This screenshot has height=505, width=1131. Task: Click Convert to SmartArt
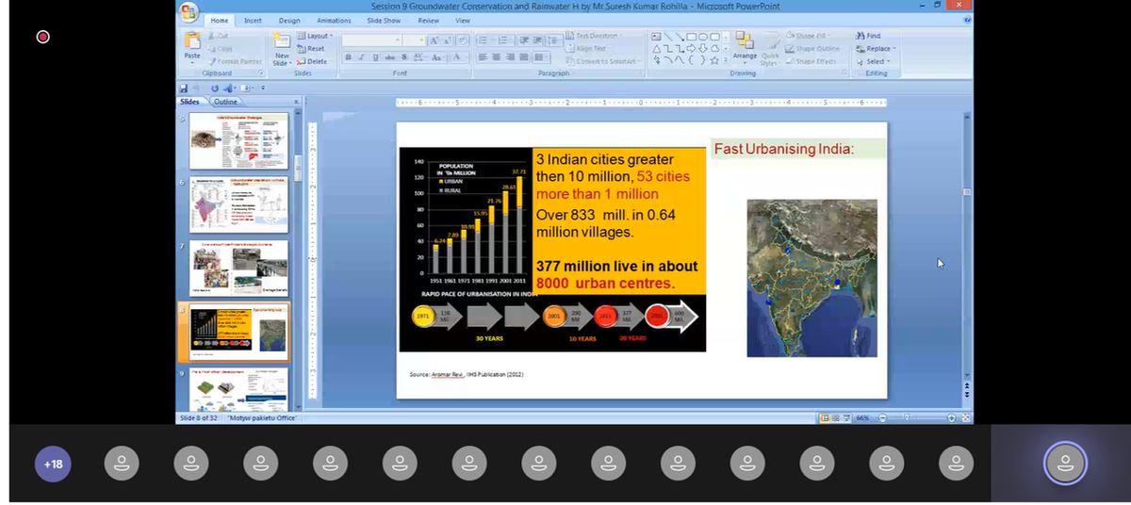[602, 61]
